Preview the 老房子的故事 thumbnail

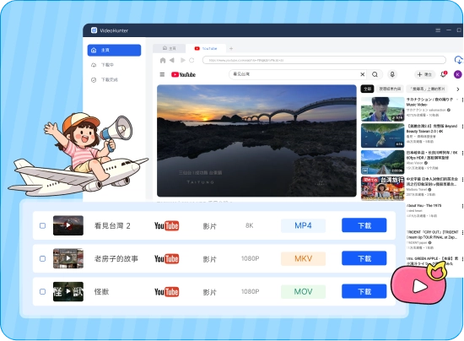(x=68, y=258)
